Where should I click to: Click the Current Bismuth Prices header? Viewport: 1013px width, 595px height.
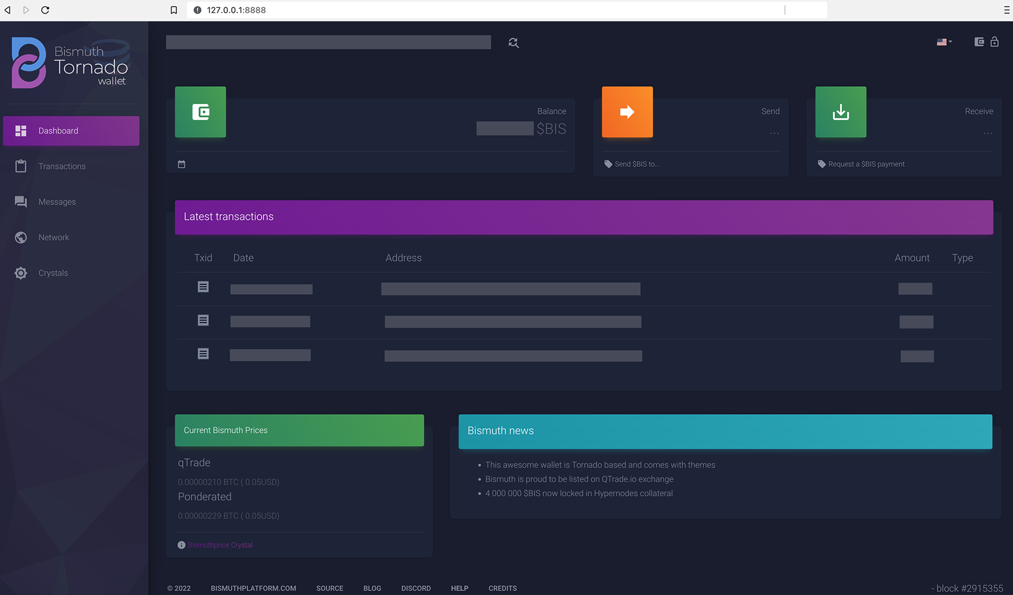299,430
